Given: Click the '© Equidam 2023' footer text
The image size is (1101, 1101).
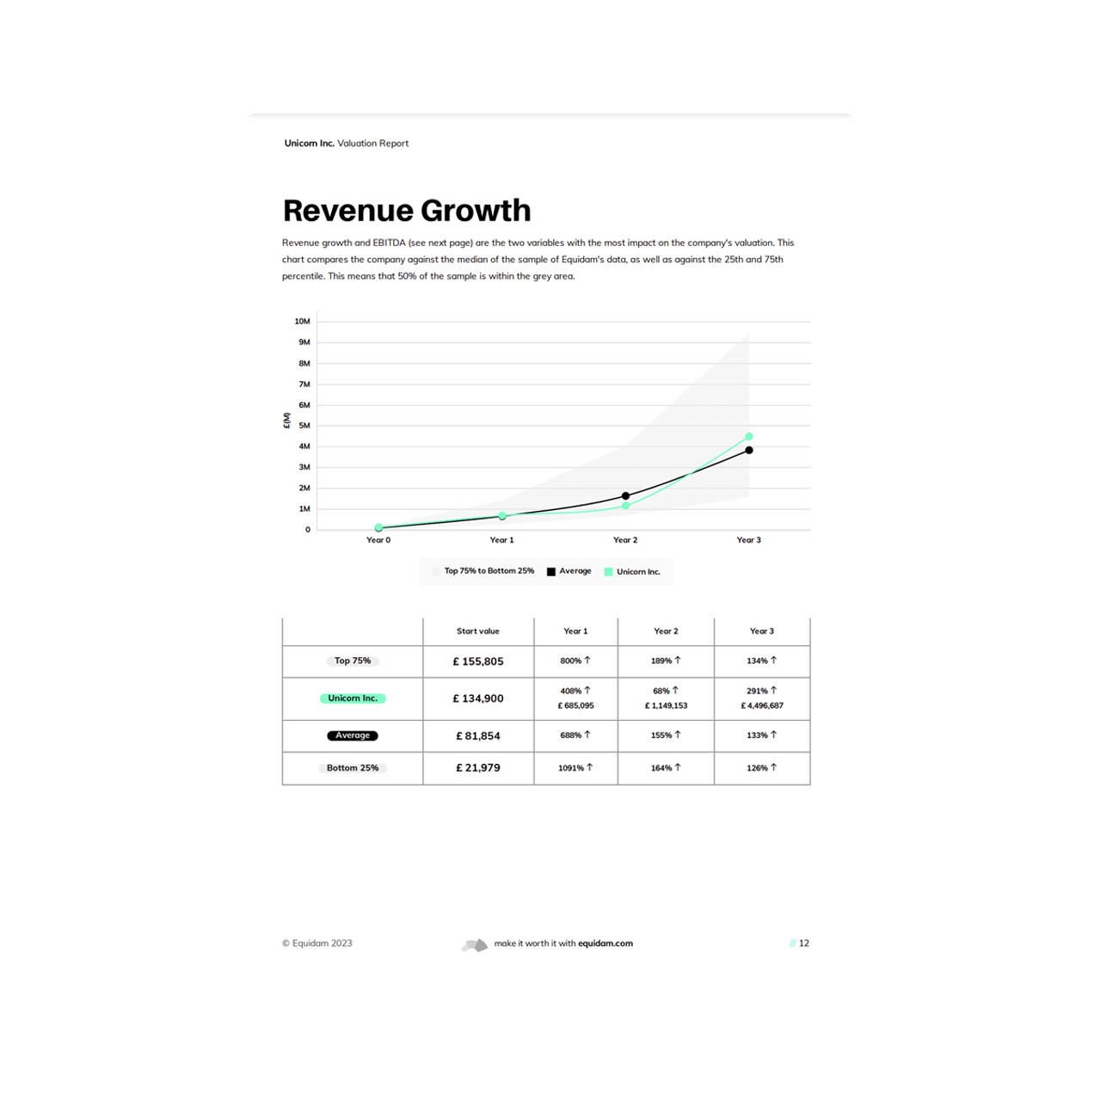Looking at the screenshot, I should coord(317,944).
